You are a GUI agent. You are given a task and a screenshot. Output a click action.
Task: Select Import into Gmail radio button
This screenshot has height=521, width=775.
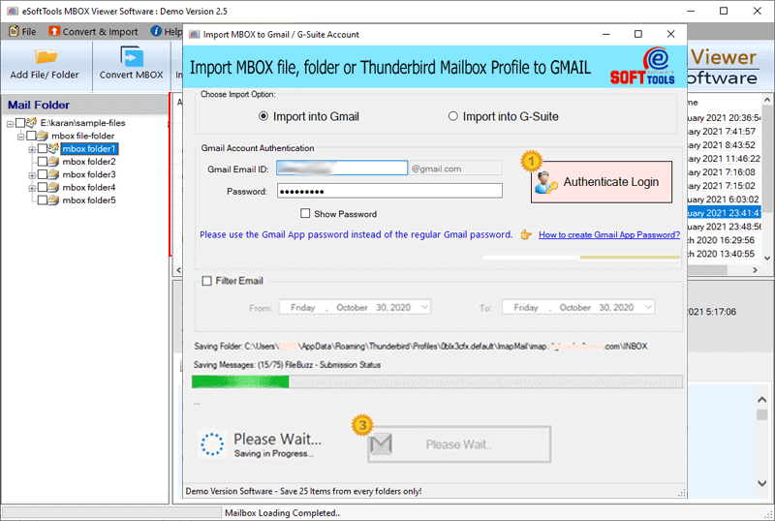[x=263, y=116]
